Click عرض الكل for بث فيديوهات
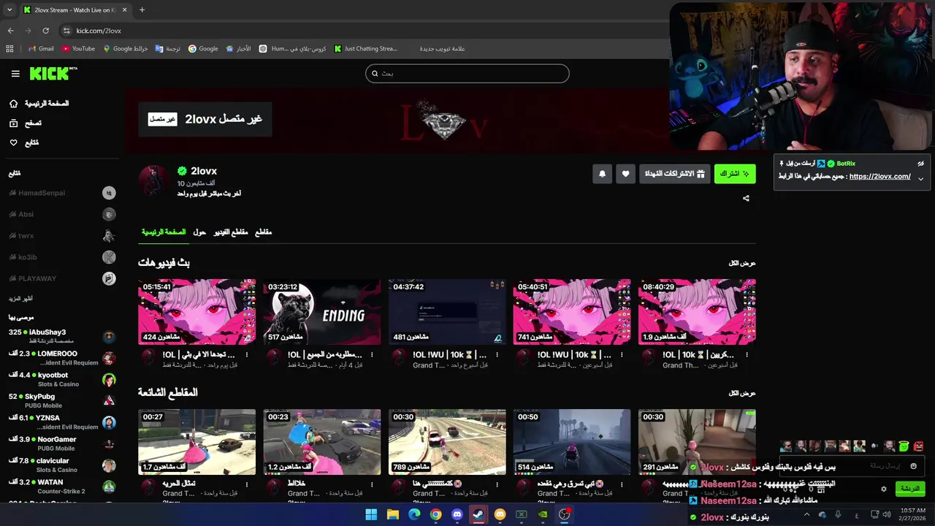The image size is (935, 526). (x=742, y=263)
